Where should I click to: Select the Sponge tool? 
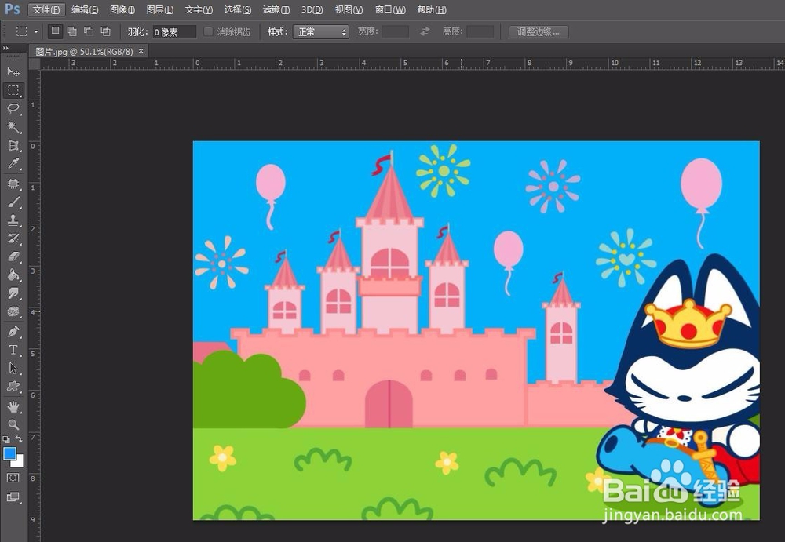(x=13, y=311)
